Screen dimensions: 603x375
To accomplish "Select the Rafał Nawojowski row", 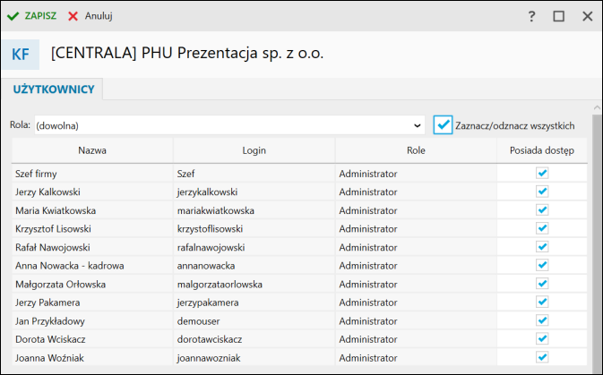I will 90,247.
